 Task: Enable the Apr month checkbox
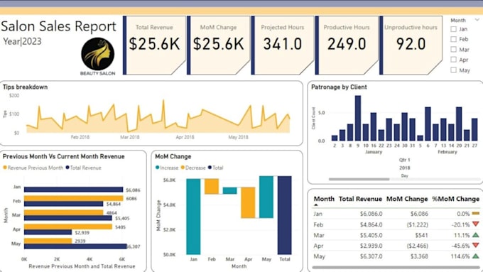(453, 60)
